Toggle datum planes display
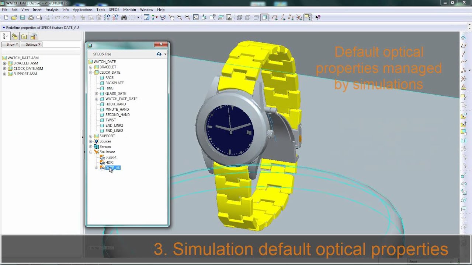The width and height of the screenshot is (472, 265). [274, 17]
